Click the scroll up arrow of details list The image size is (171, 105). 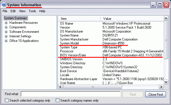[166, 18]
